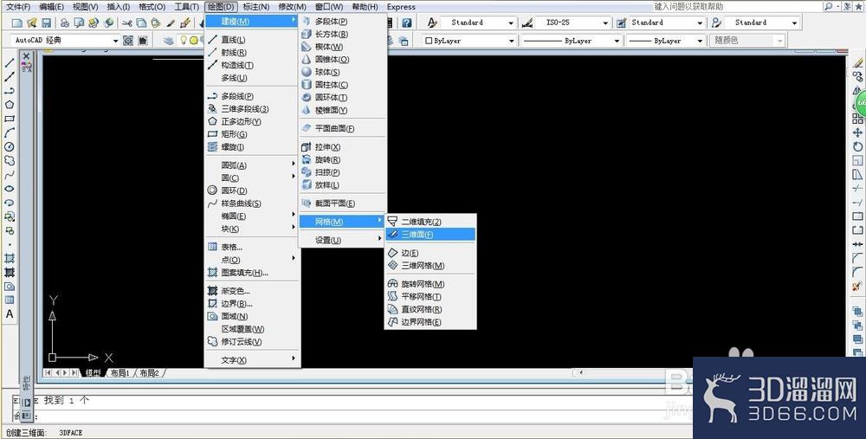Select the Ellipse tool in left toolbar
The image size is (866, 439).
click(10, 189)
